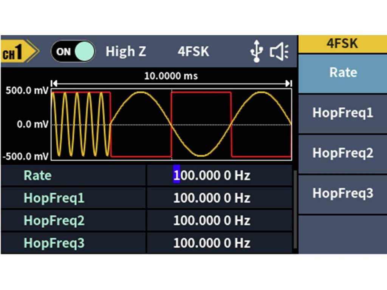Mute the beeper via speaker icon
The width and height of the screenshot is (387, 290).
pyautogui.click(x=279, y=52)
